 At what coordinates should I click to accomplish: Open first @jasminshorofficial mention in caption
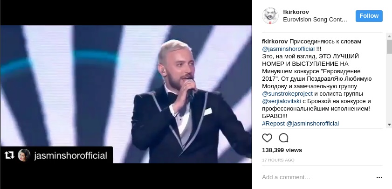pyautogui.click(x=288, y=49)
